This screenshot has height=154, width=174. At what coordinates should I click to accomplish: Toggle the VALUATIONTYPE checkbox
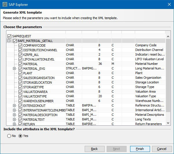[x=20, y=96]
